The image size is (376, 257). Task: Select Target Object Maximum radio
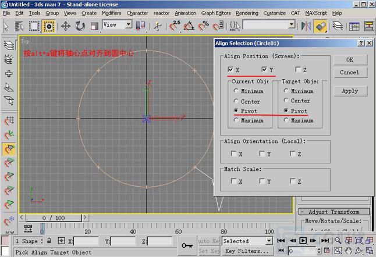pos(286,120)
